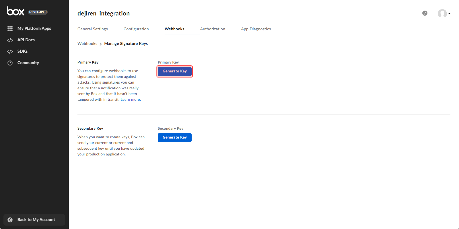Click Back to My Account button
459x229 pixels.
[x=34, y=220]
